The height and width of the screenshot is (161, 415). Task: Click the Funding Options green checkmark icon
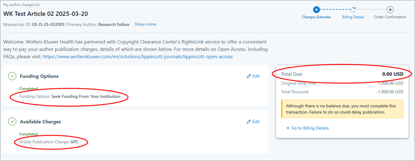click(12, 76)
